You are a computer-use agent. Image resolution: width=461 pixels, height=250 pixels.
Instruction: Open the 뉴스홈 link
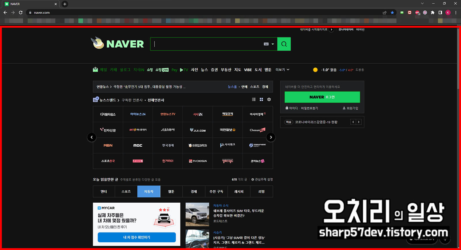tap(232, 87)
